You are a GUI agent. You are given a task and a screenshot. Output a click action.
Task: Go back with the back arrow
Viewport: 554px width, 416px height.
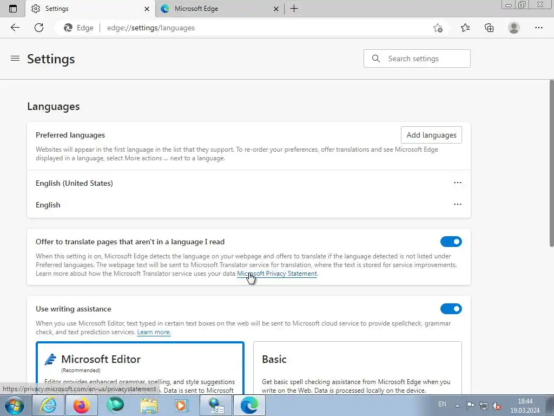point(15,28)
